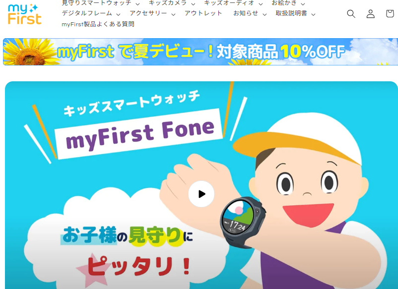The image size is (398, 289).
Task: Click the お子様の見守りに text in video
Action: pyautogui.click(x=128, y=235)
